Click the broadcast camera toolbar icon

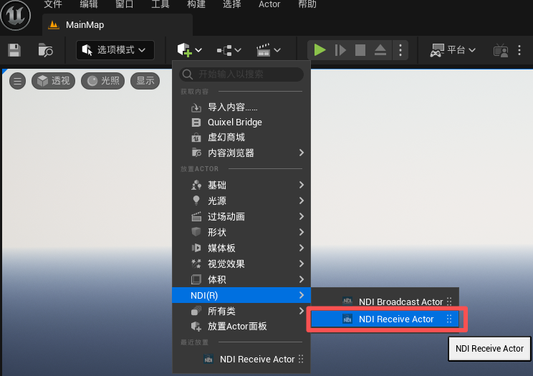500,50
